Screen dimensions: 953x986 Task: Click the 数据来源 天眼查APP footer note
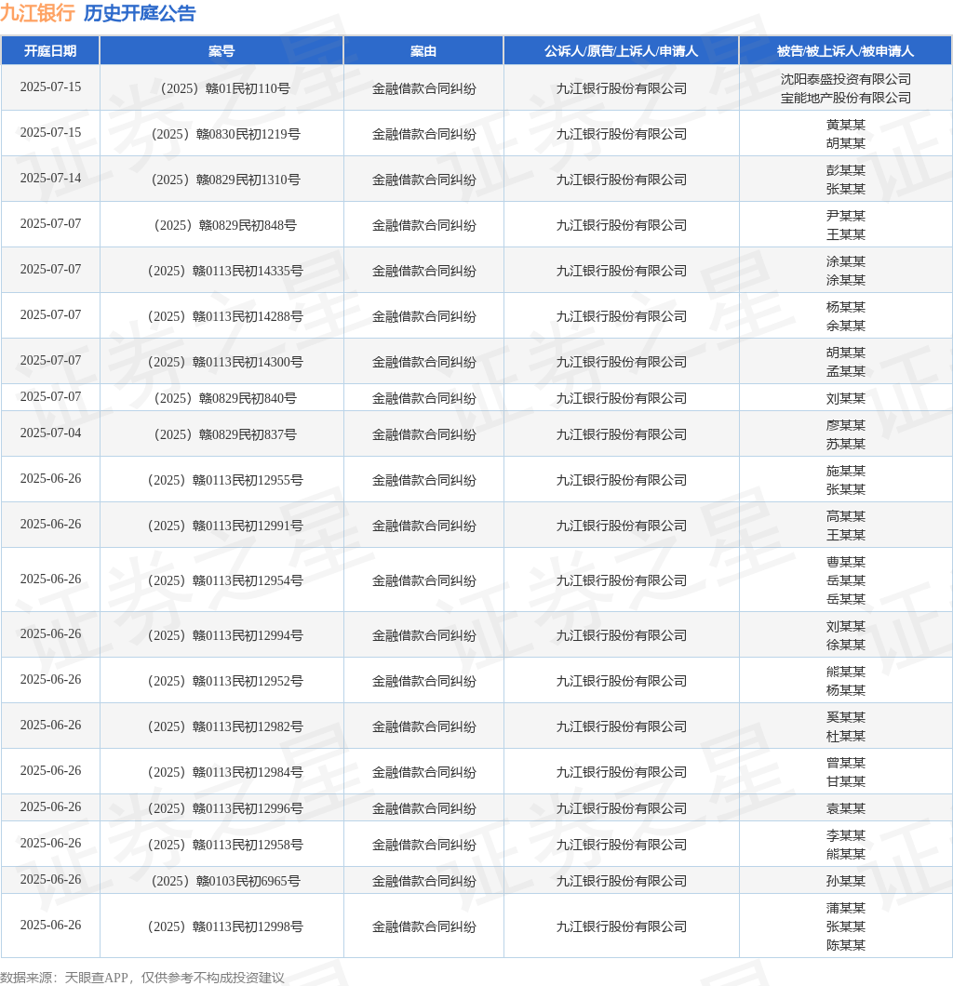[142, 978]
